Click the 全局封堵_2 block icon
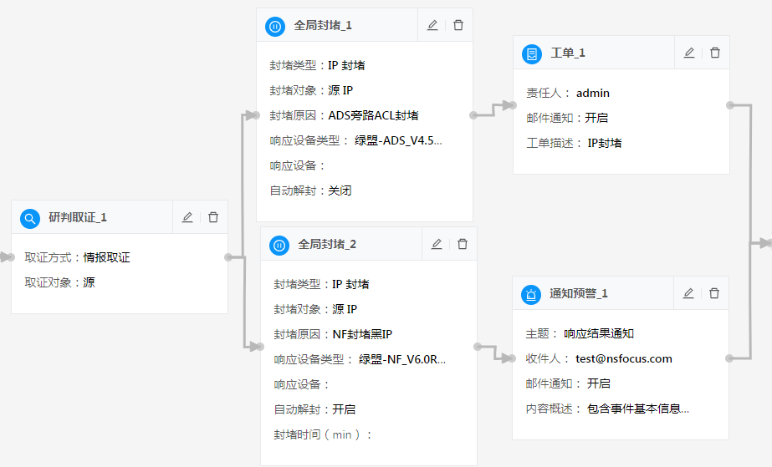This screenshot has height=467, width=772. point(279,245)
